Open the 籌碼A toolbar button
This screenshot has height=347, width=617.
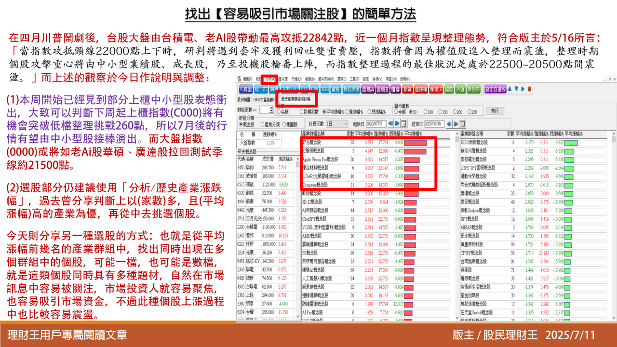point(369,89)
